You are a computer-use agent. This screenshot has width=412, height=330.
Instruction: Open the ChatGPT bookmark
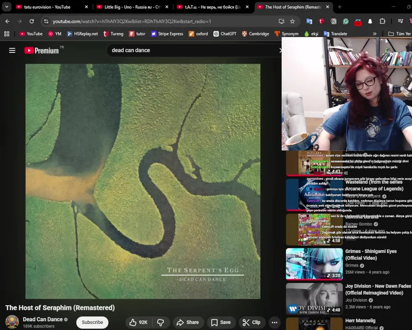225,33
